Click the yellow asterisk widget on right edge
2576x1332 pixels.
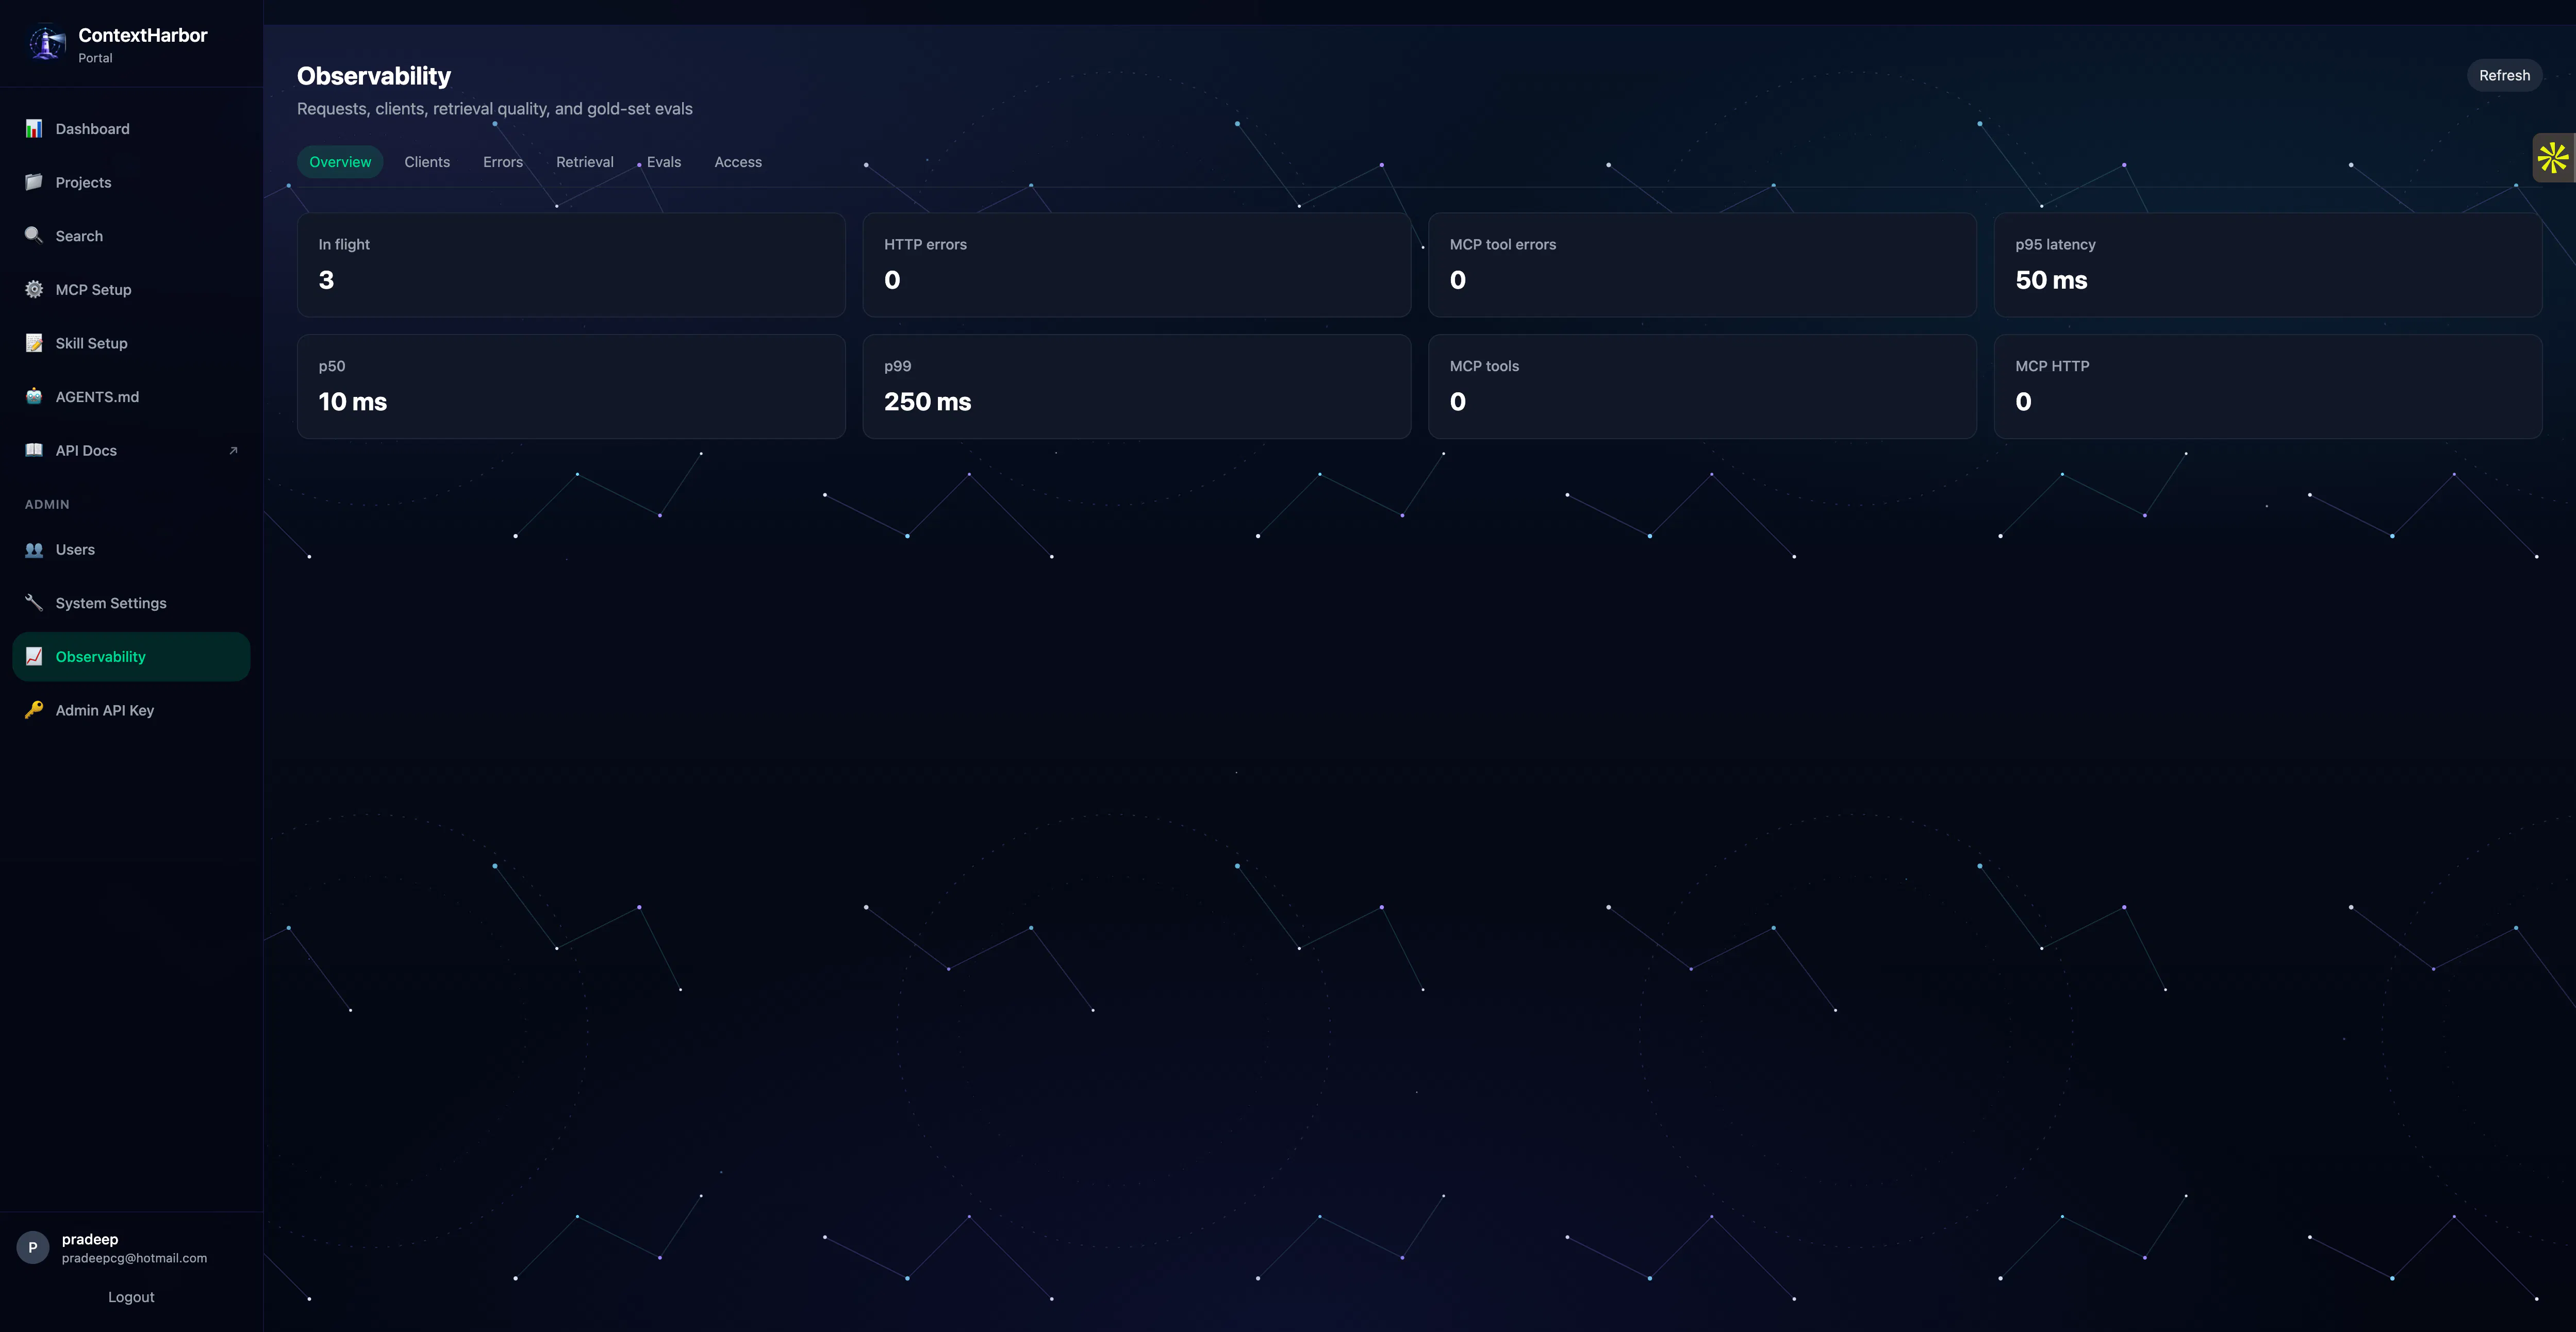[2553, 157]
